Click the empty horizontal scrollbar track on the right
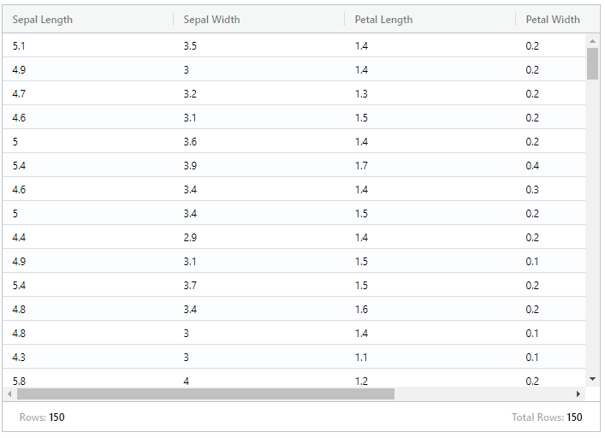The image size is (605, 438). pos(483,394)
